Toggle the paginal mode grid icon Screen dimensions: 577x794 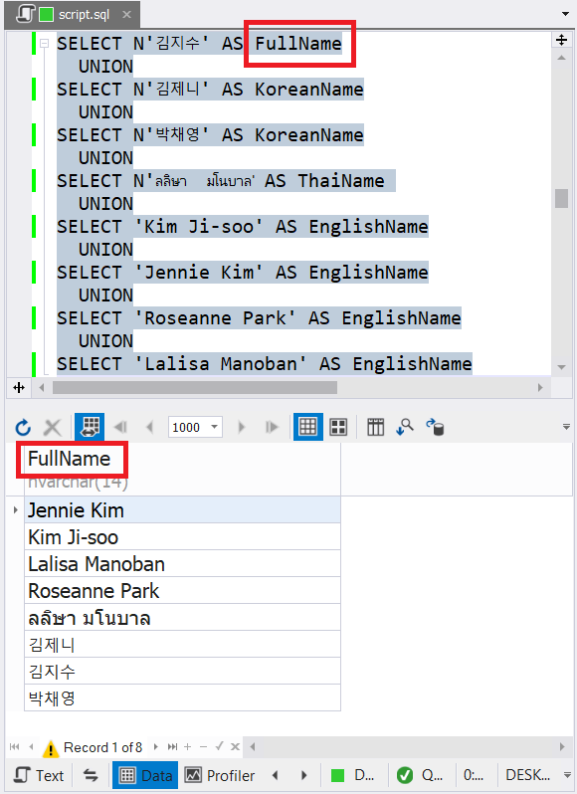(90, 427)
